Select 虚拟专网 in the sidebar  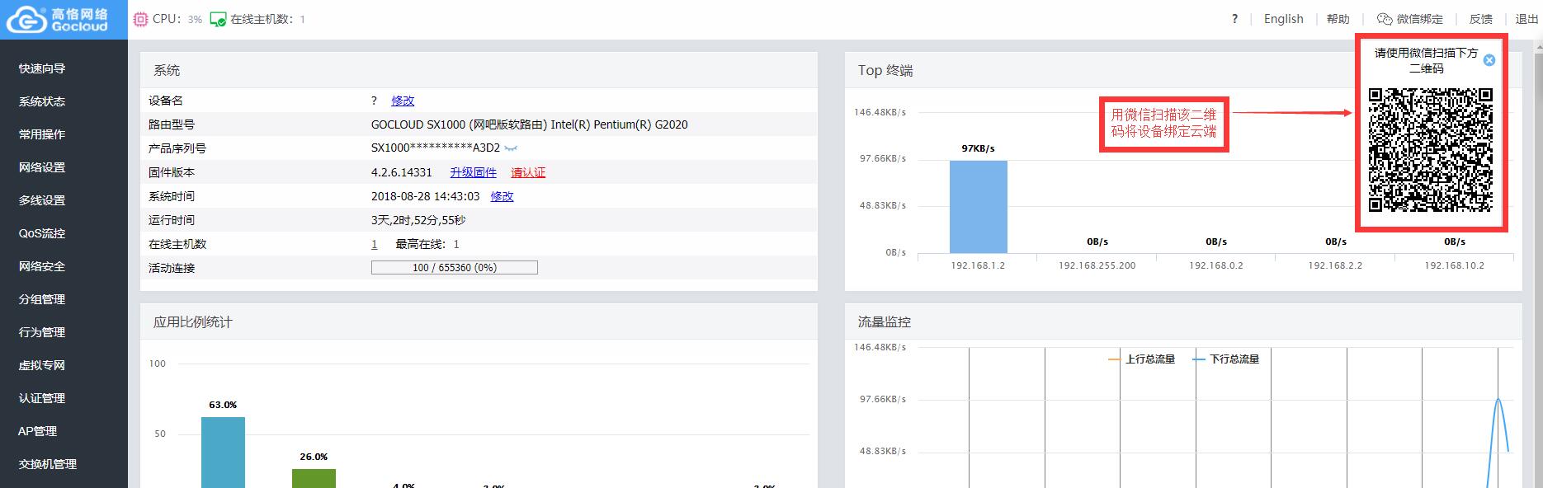click(x=42, y=365)
